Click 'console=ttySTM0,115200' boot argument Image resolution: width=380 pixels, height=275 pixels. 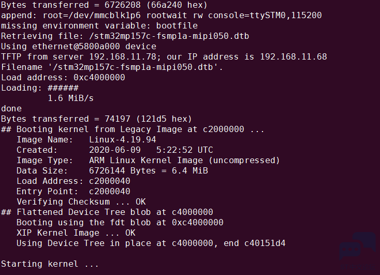tap(265, 16)
